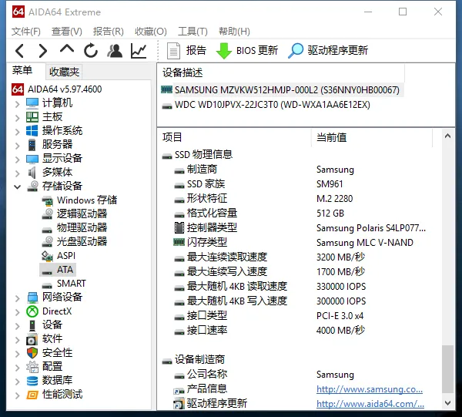Collapse the 存储设备 tree node
Image resolution: width=462 pixels, height=417 pixels.
click(x=18, y=187)
